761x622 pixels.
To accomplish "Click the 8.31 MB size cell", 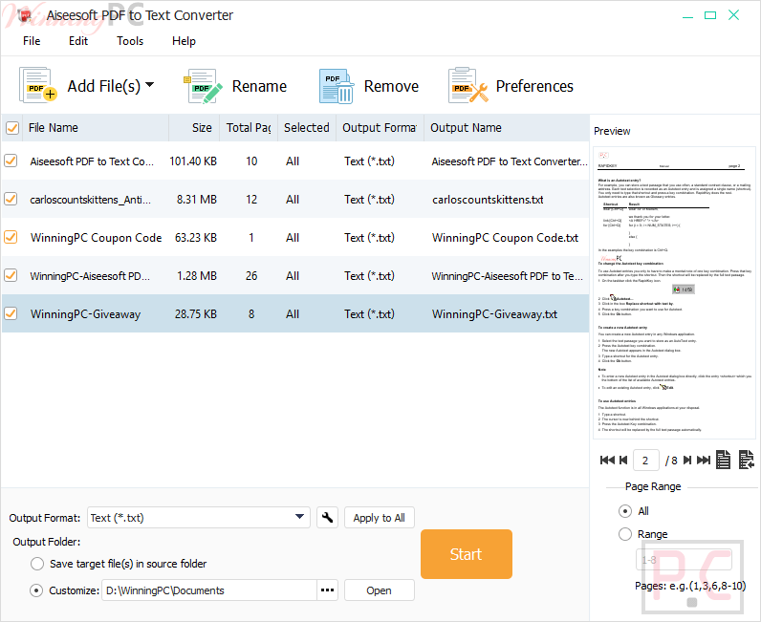I will click(197, 200).
